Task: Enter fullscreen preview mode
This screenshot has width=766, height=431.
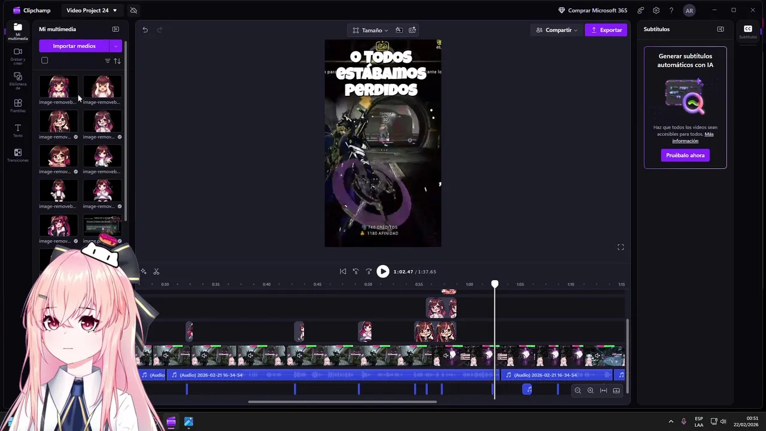Action: coord(621,247)
